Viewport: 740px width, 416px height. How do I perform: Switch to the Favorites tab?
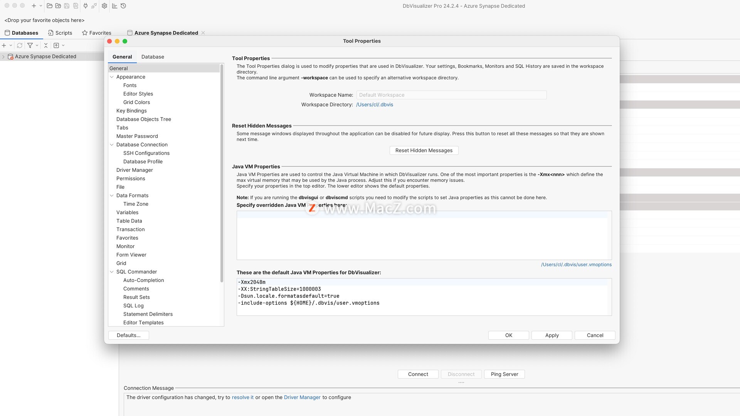(x=96, y=33)
